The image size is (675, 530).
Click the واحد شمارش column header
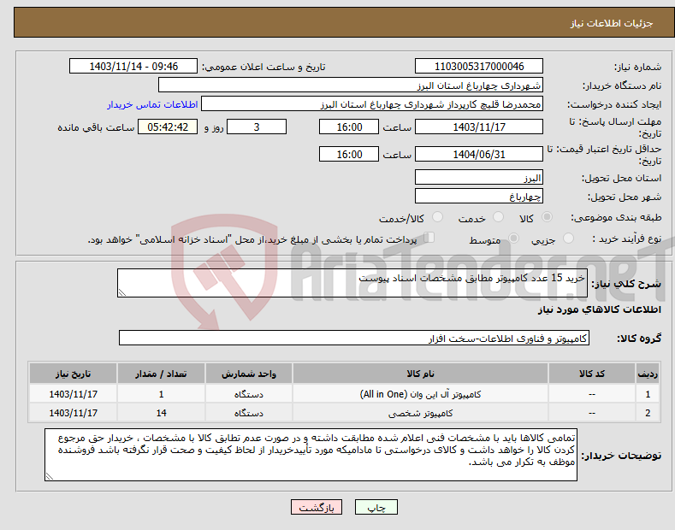248,374
